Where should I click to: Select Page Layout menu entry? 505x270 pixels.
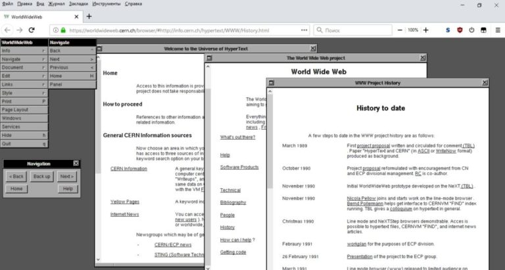click(x=24, y=110)
